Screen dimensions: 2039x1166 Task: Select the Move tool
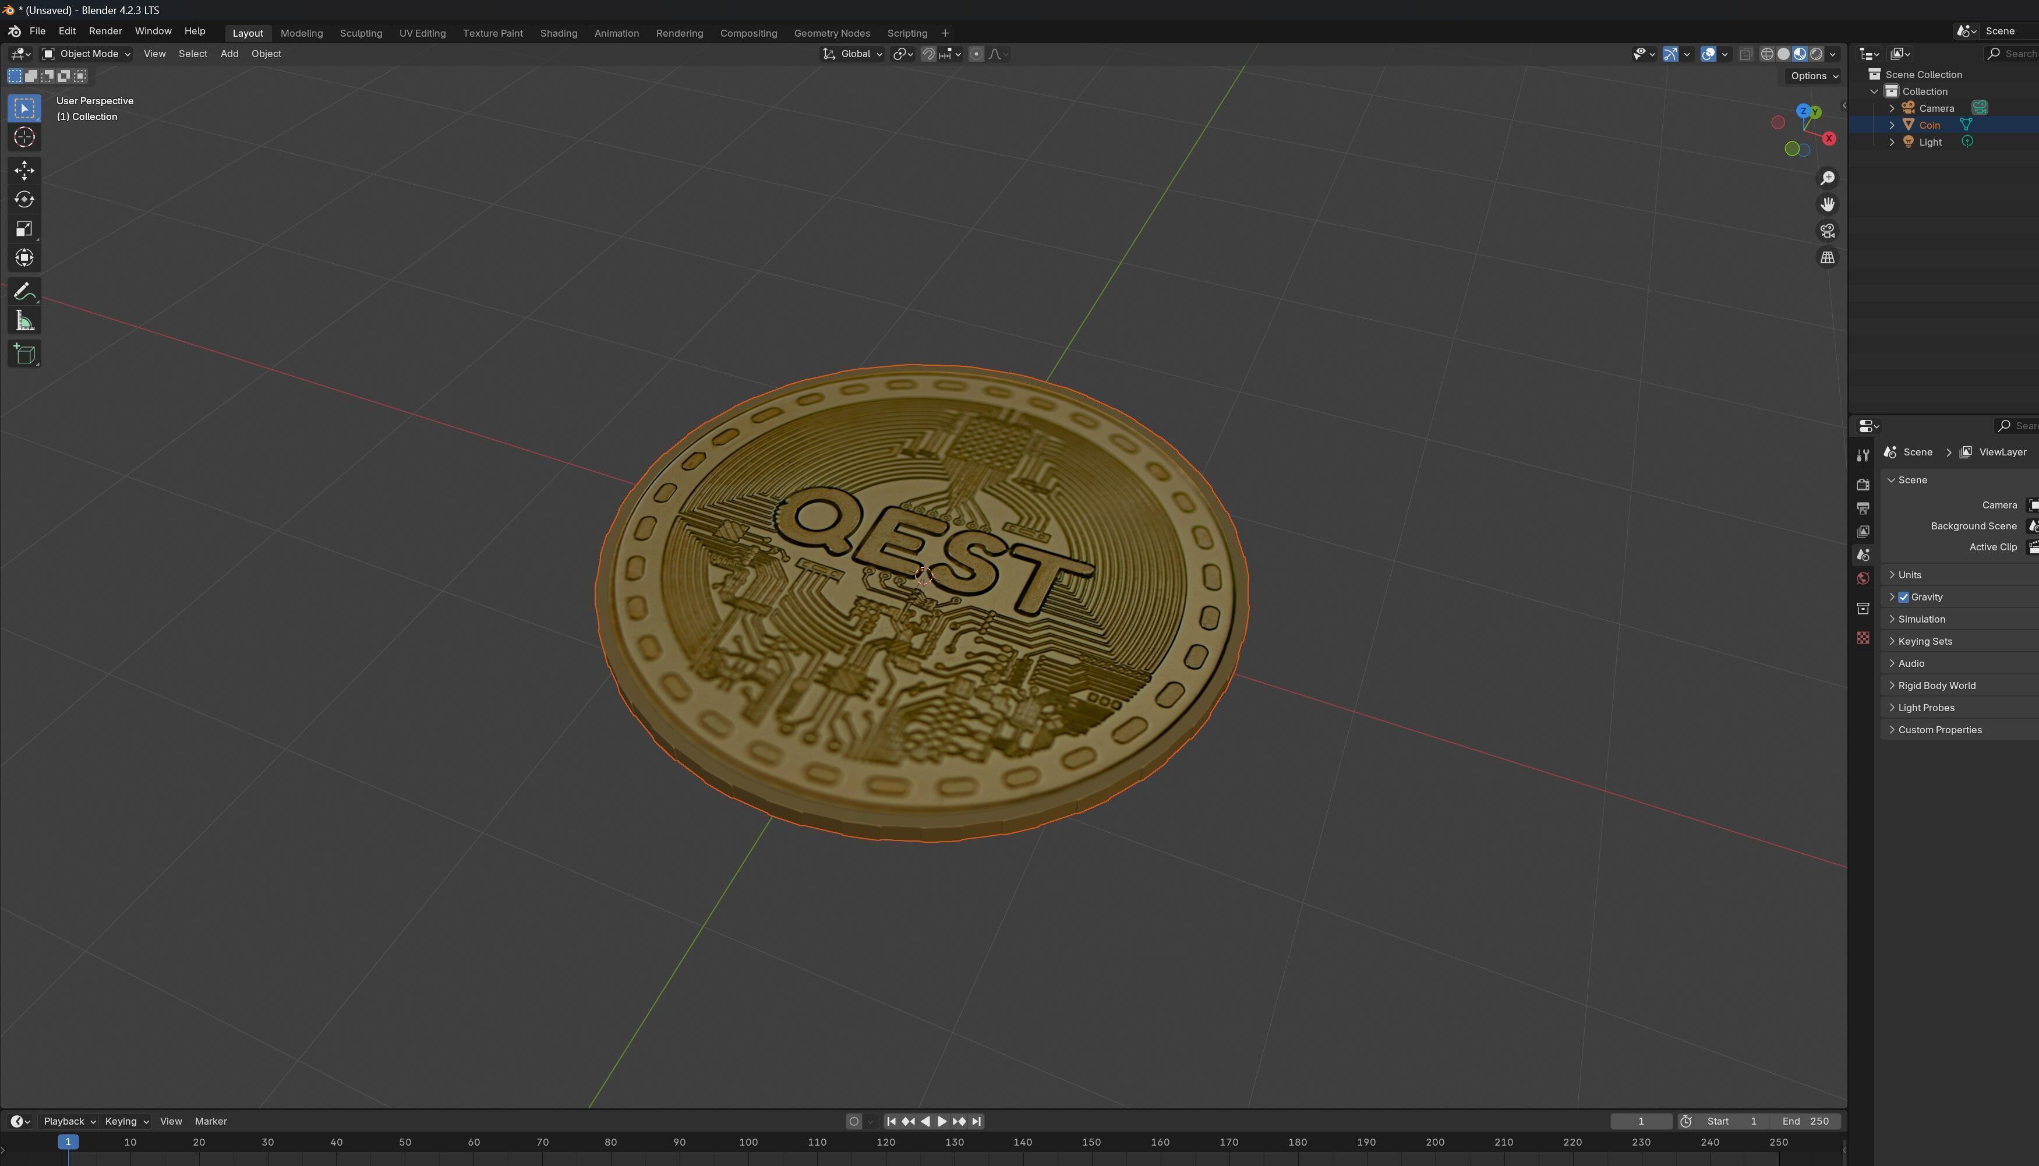point(24,170)
